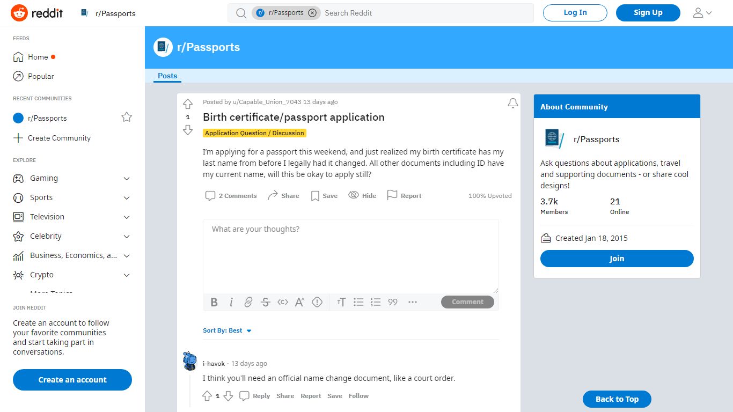Click the Log In button
The image size is (733, 412).
(x=575, y=13)
